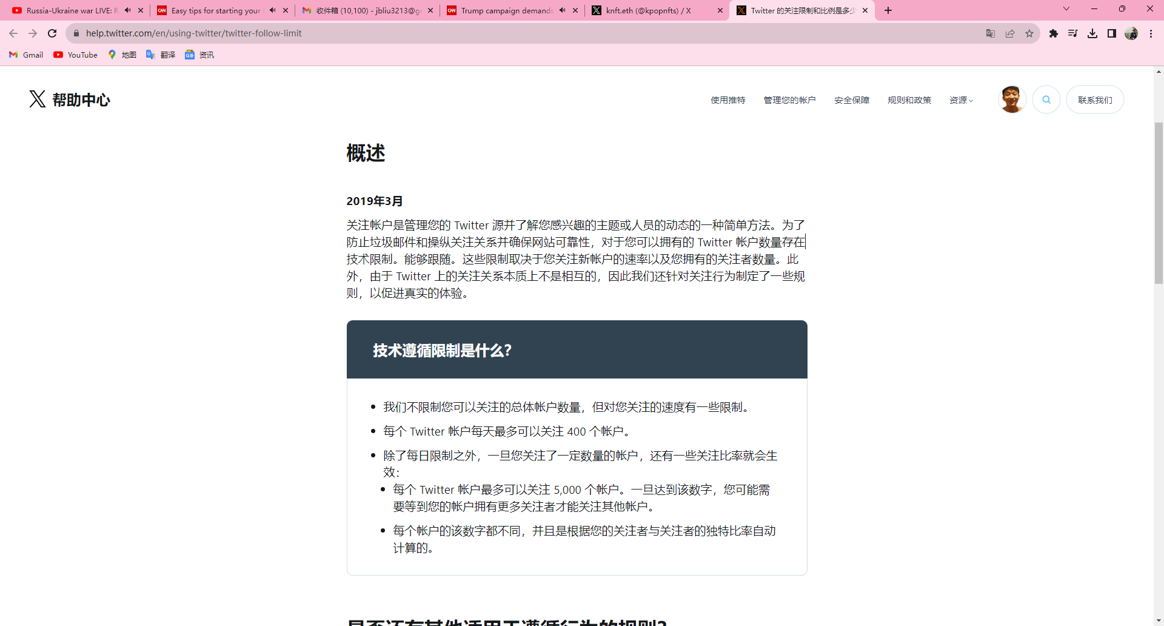Close the Gmail inbox tab

430,10
